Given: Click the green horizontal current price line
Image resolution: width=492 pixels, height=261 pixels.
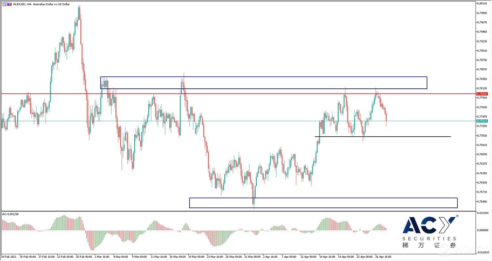Looking at the screenshot, I should click(x=262, y=121).
